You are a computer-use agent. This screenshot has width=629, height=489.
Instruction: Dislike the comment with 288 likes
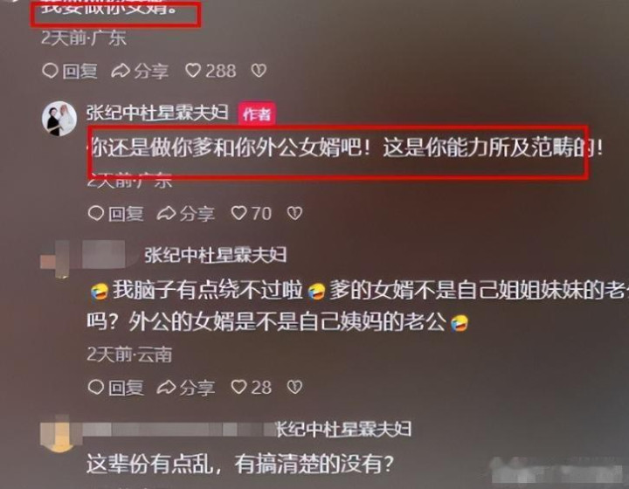[259, 71]
